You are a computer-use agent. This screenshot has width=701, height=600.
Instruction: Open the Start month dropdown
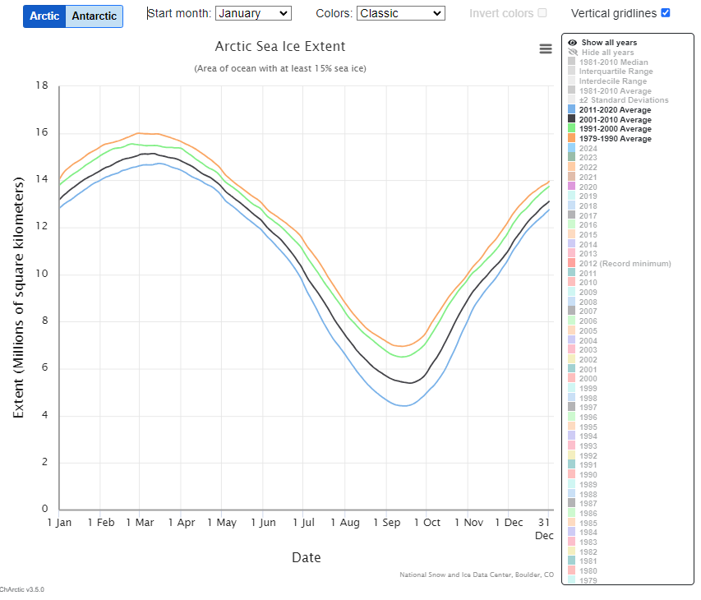tap(252, 13)
